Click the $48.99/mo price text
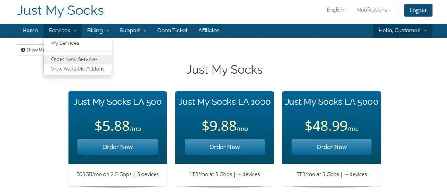The image size is (447, 195). (332, 126)
